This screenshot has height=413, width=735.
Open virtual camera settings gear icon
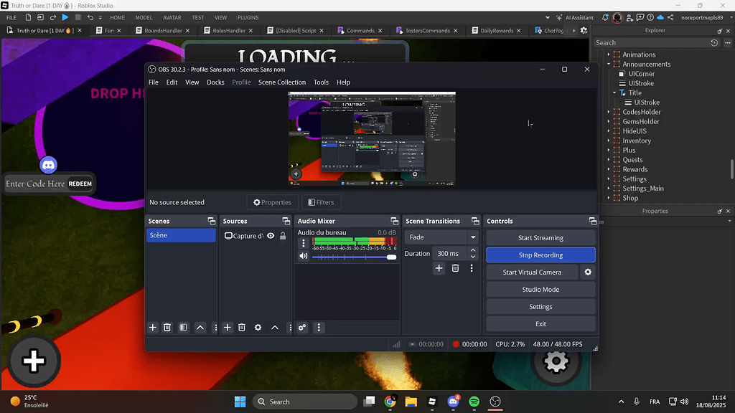tap(588, 272)
